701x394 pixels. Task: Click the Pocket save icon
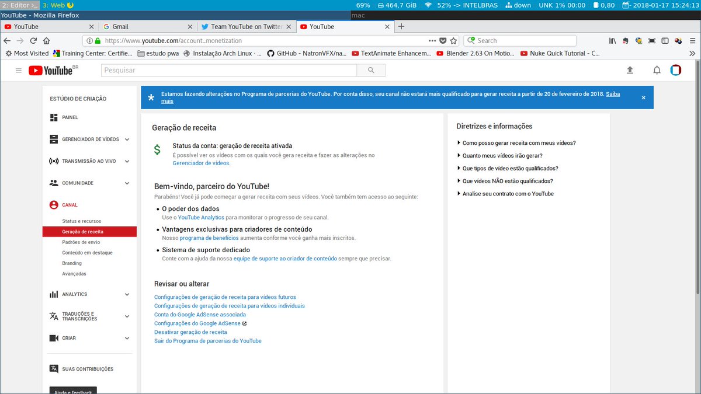point(443,41)
